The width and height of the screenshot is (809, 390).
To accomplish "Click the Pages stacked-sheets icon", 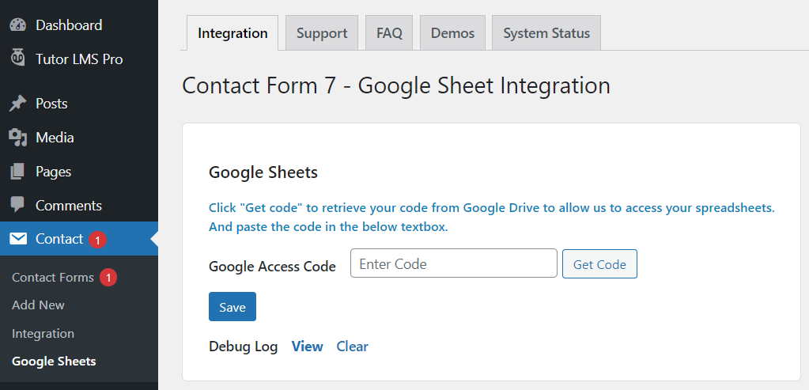I will 17,172.
